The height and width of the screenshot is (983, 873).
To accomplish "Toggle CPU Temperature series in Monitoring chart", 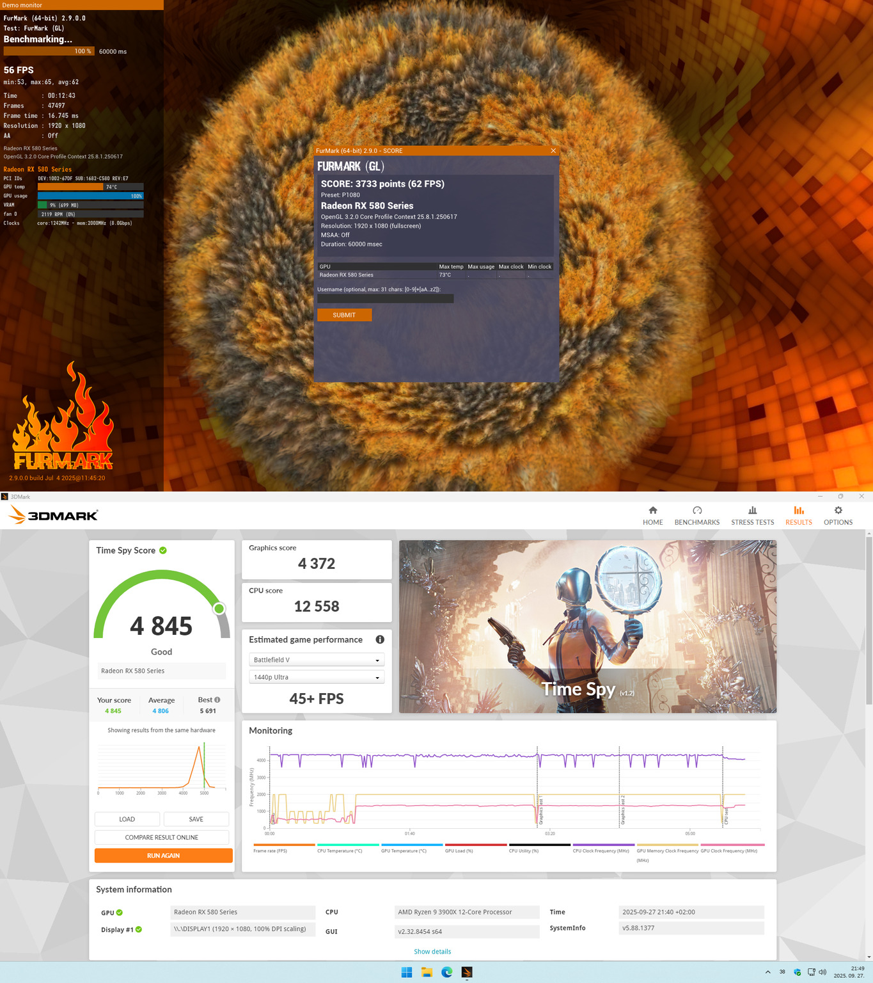I will pos(348,849).
